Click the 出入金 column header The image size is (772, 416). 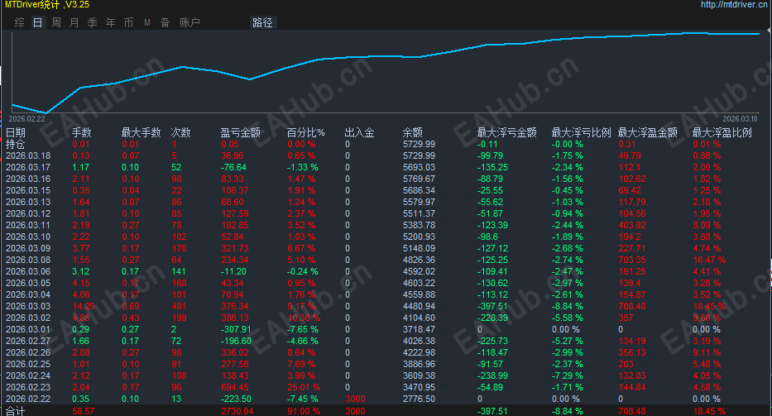point(359,132)
